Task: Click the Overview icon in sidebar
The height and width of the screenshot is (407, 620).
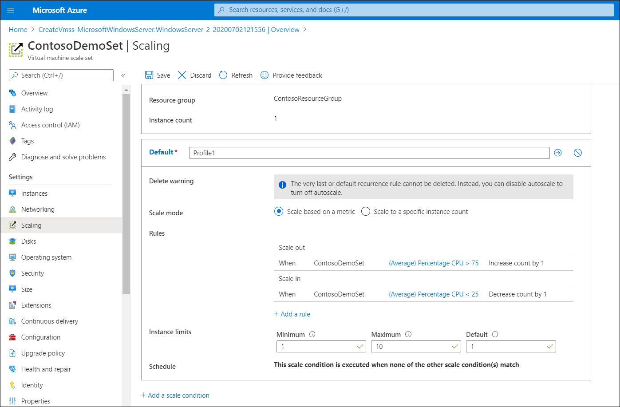Action: pos(12,93)
